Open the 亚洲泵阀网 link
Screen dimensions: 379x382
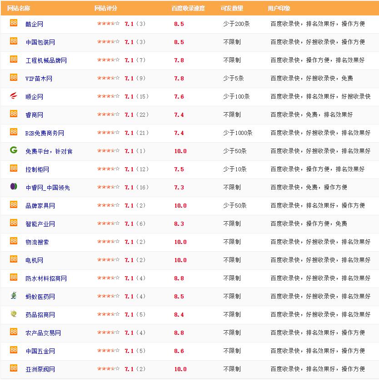coord(40,369)
